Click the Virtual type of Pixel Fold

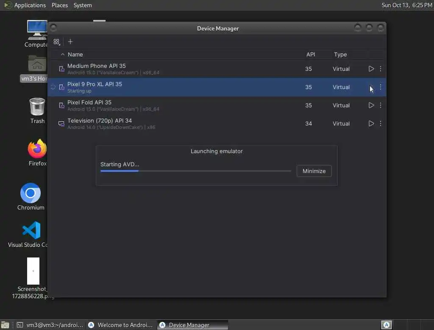tap(341, 105)
